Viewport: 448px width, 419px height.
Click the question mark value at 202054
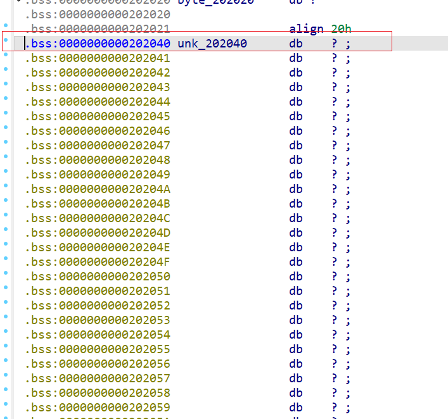334,335
